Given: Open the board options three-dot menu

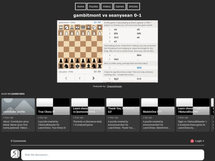Looking at the screenshot, I should 80,78.
